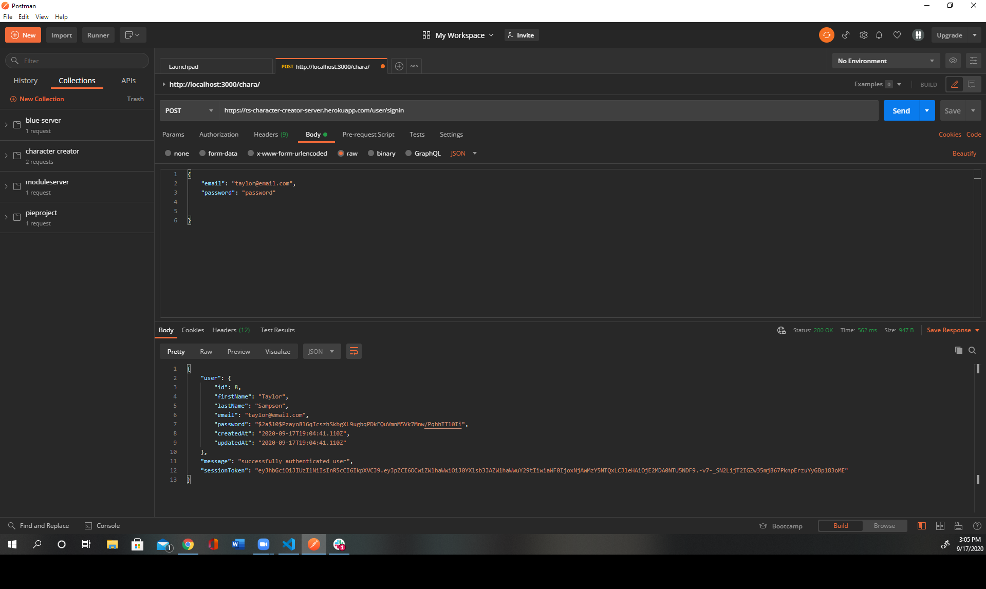Click the sidebar Filter search field

click(x=77, y=61)
